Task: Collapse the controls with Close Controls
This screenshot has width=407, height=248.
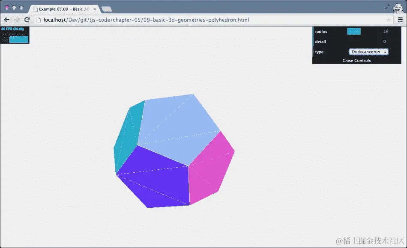Action: pos(356,60)
